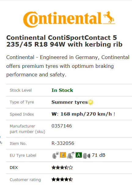Click the ContiSportContact 5 product title
Screen dimensions: 132x185
pyautogui.click(x=64, y=41)
